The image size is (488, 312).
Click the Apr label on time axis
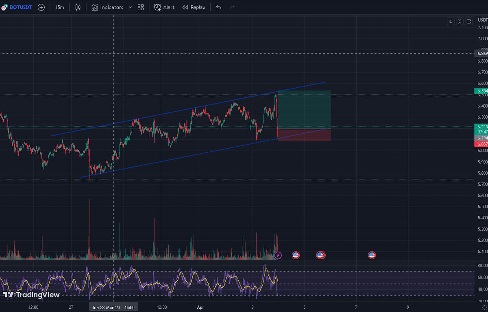tap(201, 307)
